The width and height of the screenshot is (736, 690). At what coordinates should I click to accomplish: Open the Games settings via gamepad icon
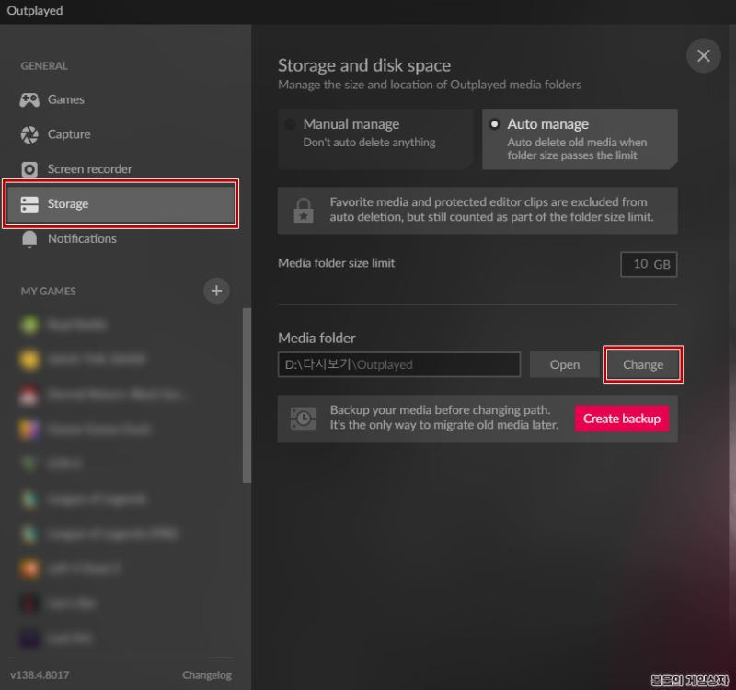click(x=29, y=99)
